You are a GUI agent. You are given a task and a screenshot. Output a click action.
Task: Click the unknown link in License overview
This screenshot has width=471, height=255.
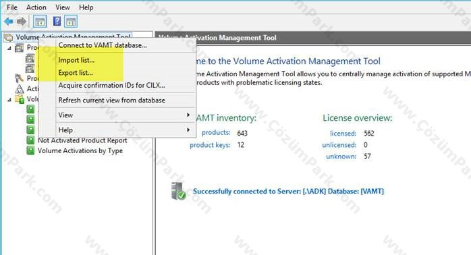point(341,157)
